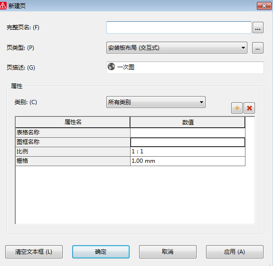Cancel dialog with 取消 button
Image resolution: width=273 pixels, height=266 pixels.
pos(168,252)
